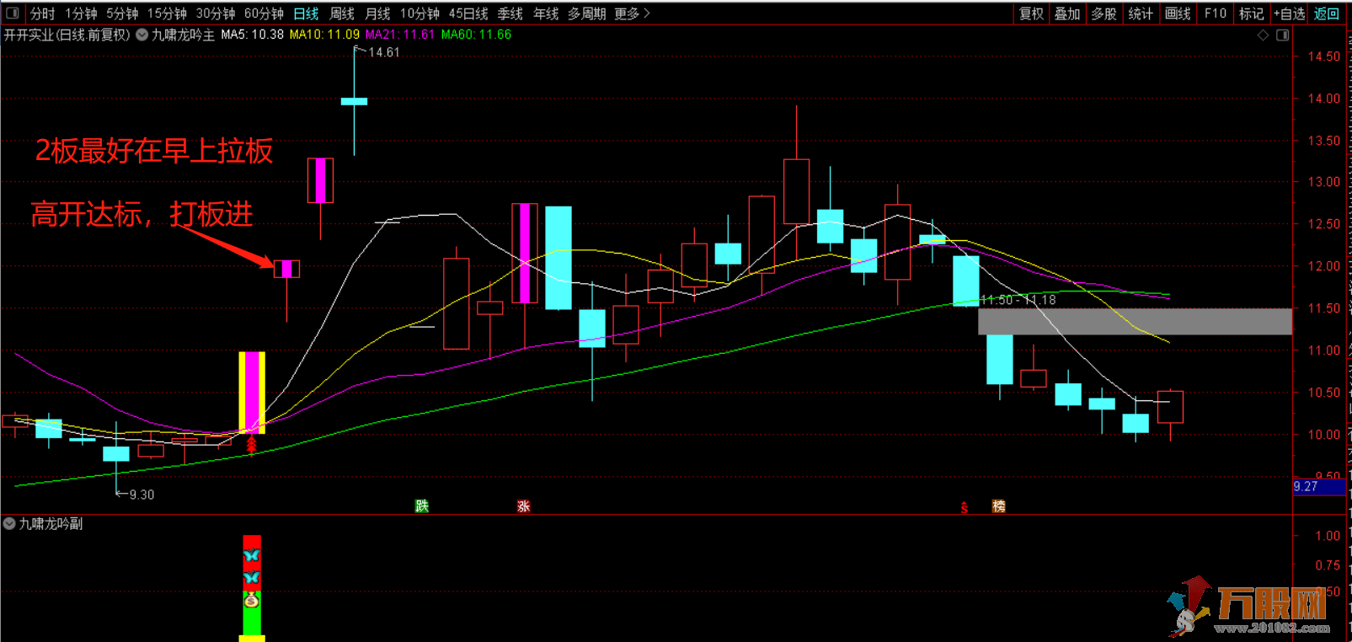Switch to the 月线 monthly tab

click(x=377, y=13)
